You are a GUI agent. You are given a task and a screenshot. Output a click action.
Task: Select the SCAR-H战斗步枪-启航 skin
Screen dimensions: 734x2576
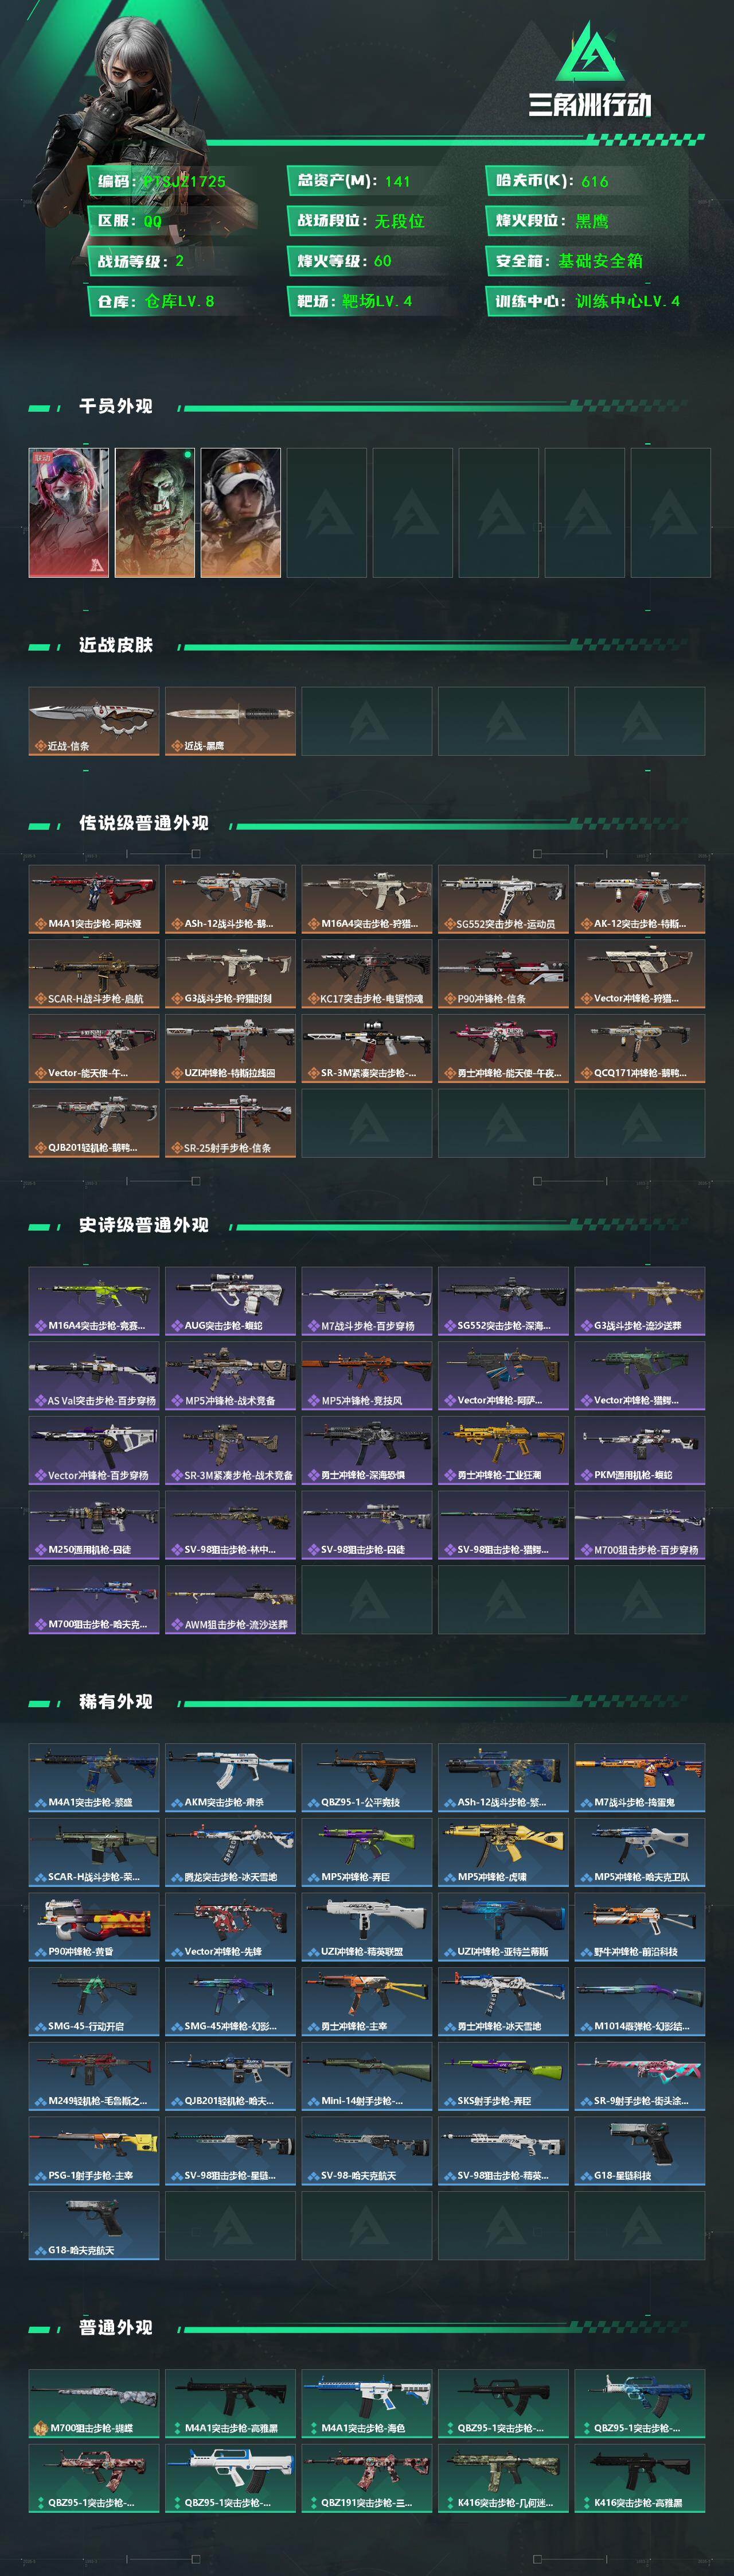[94, 974]
